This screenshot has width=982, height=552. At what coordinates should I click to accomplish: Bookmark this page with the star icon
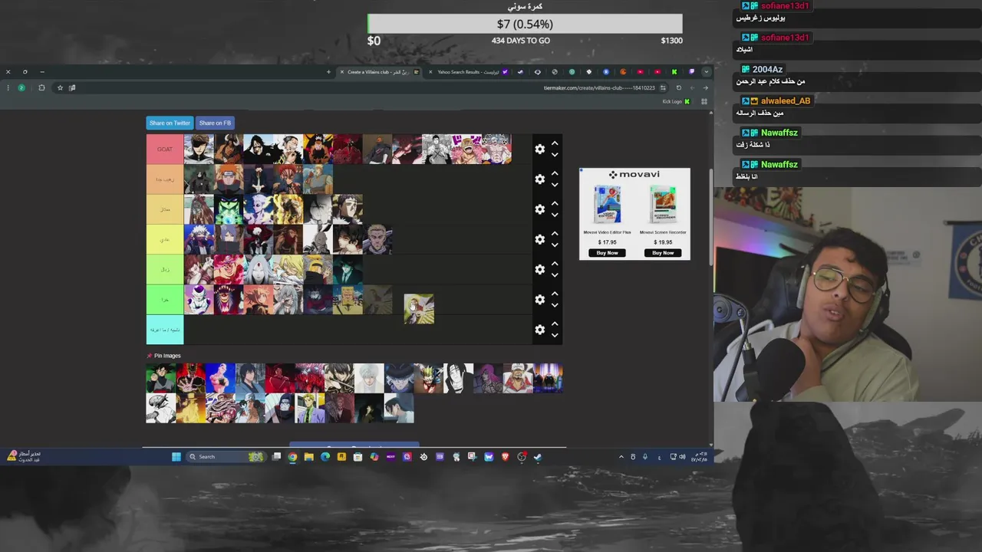60,87
